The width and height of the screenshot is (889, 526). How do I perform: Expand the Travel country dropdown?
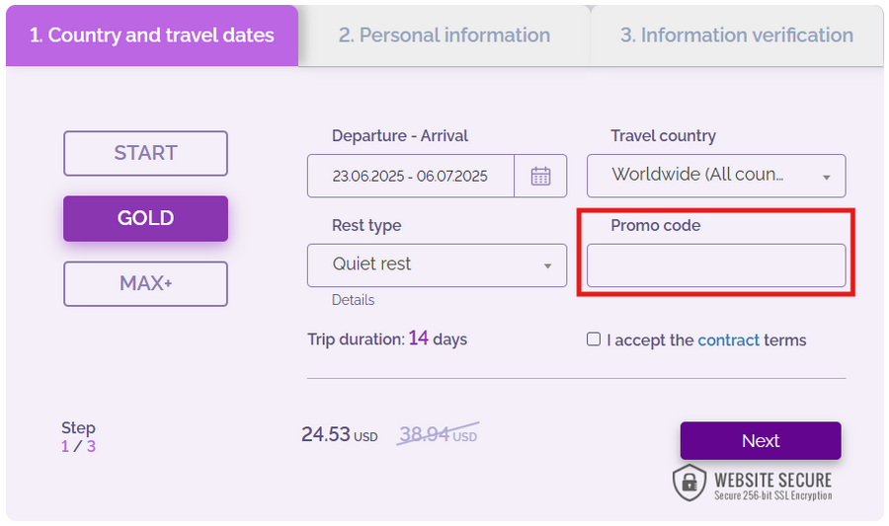coord(715,176)
